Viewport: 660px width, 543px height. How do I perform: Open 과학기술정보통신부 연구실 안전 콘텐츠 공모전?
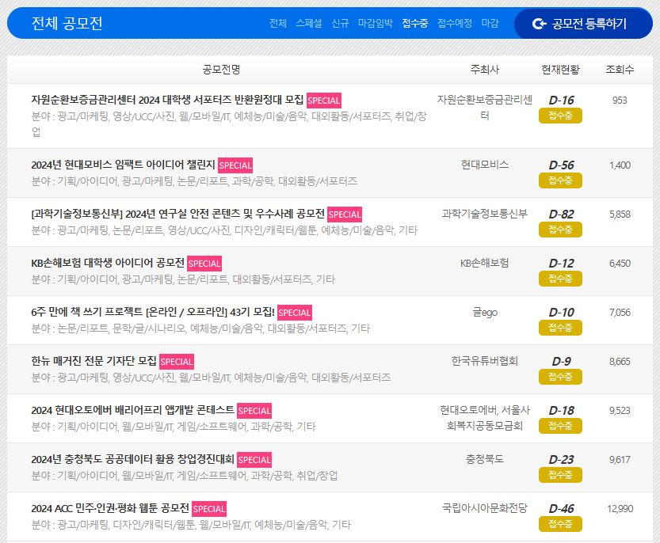[x=177, y=214]
